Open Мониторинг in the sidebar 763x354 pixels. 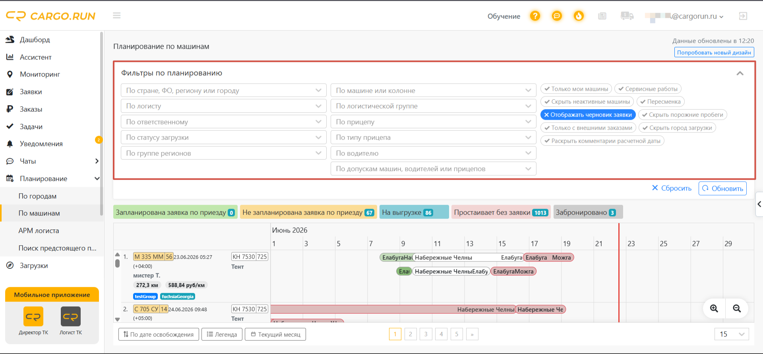[x=40, y=74]
